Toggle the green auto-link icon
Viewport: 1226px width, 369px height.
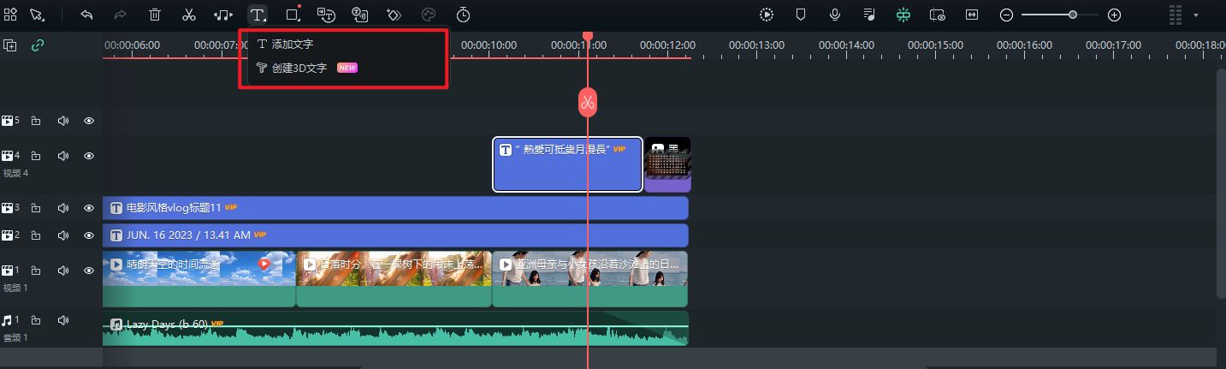(x=37, y=45)
